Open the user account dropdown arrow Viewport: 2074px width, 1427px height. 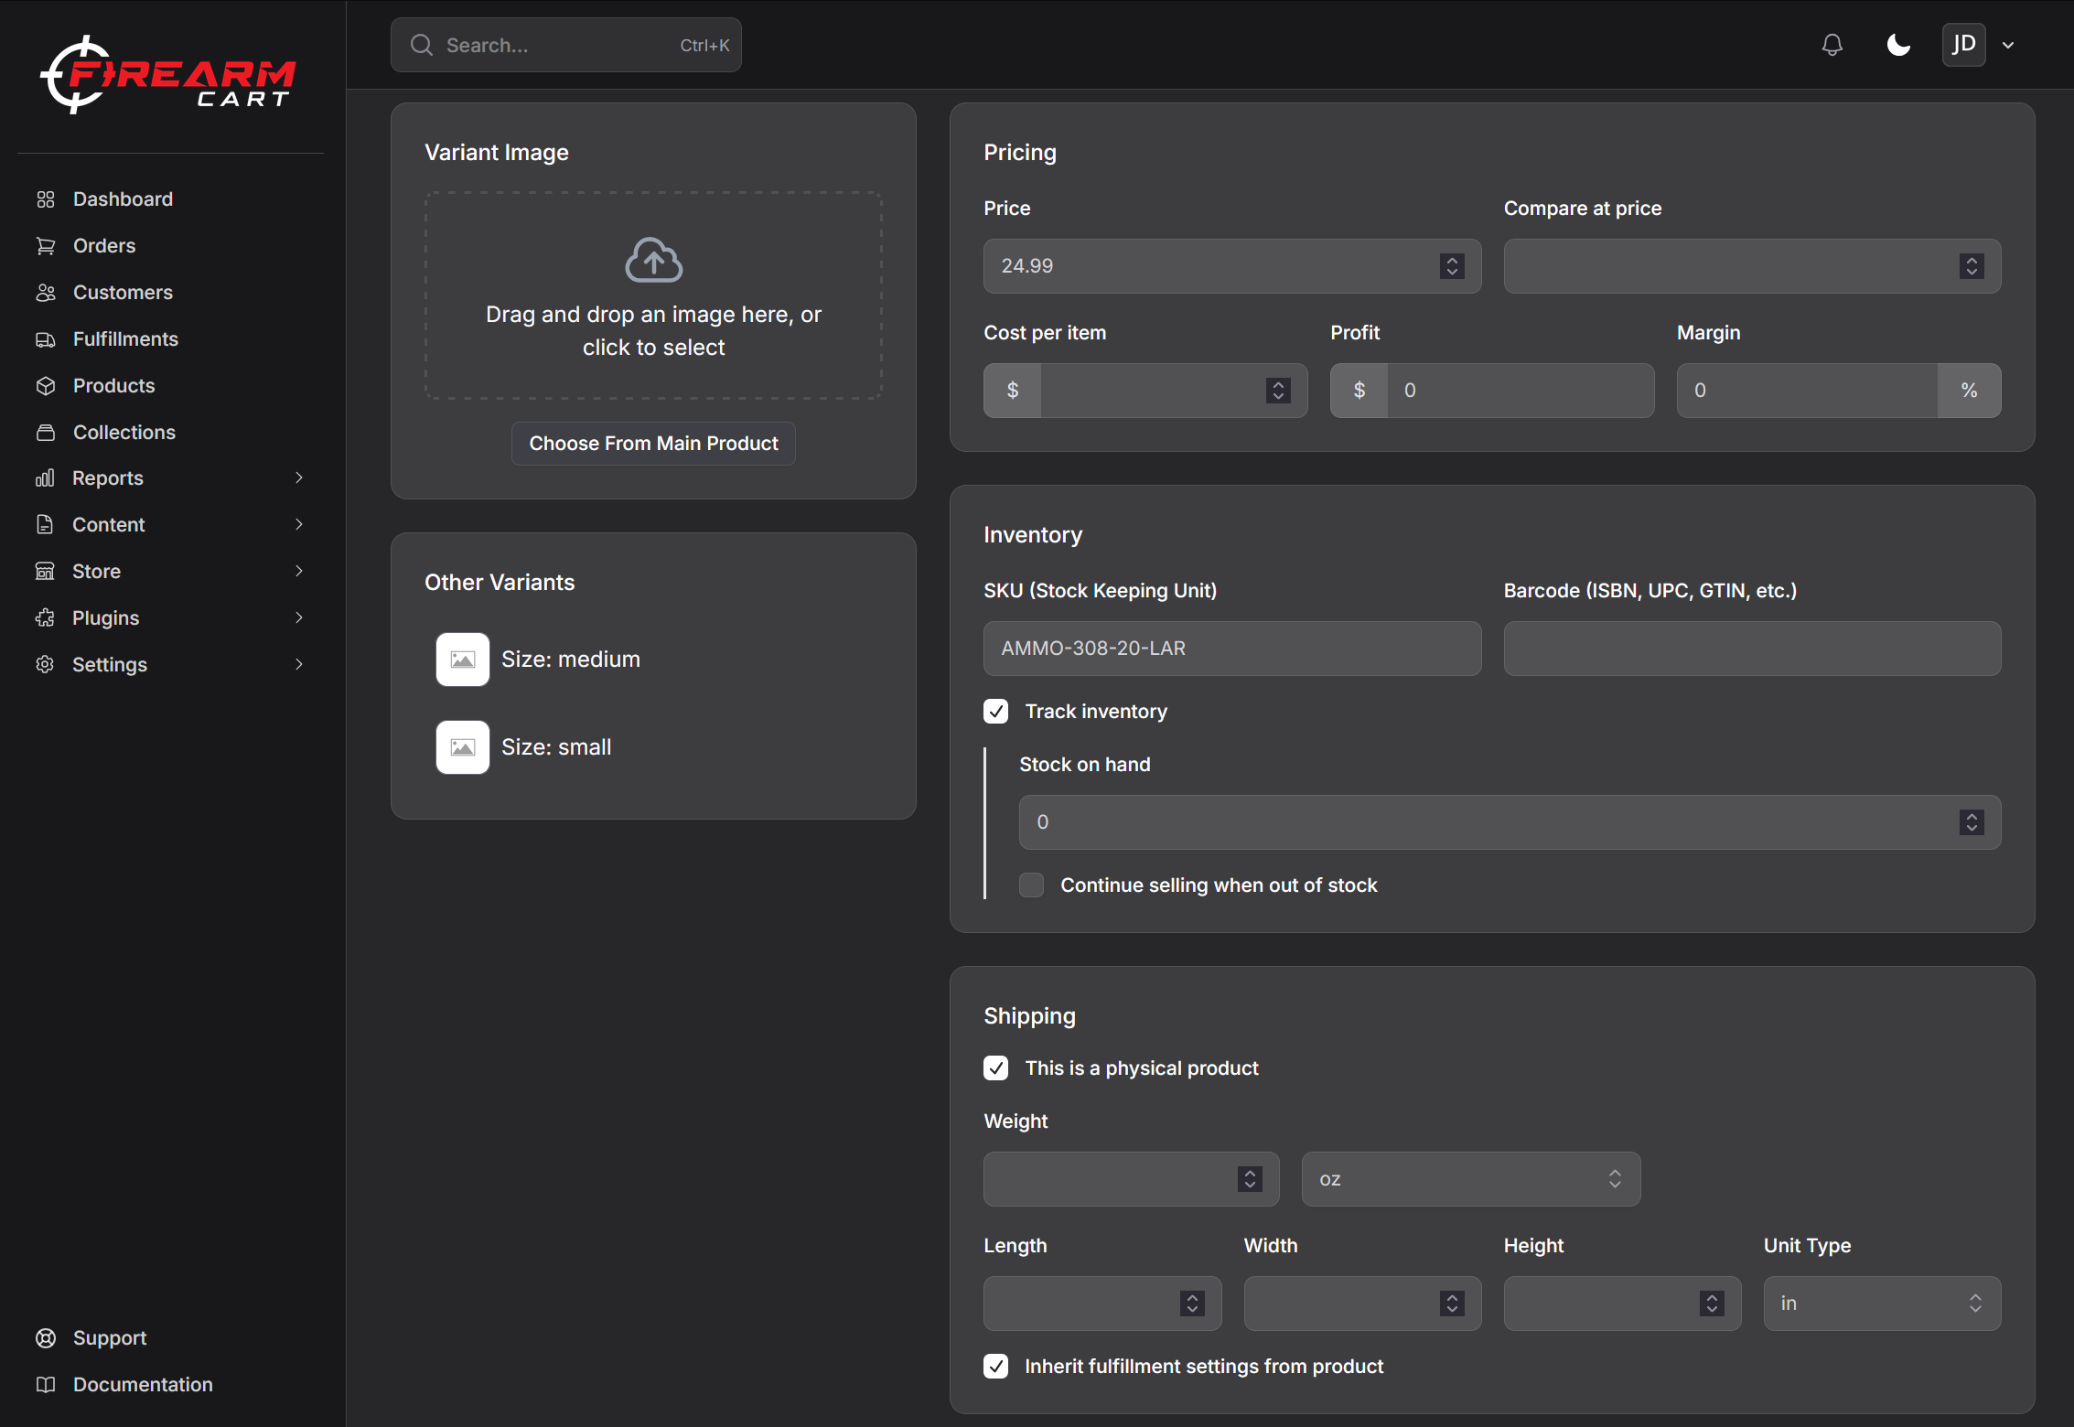click(x=2008, y=45)
